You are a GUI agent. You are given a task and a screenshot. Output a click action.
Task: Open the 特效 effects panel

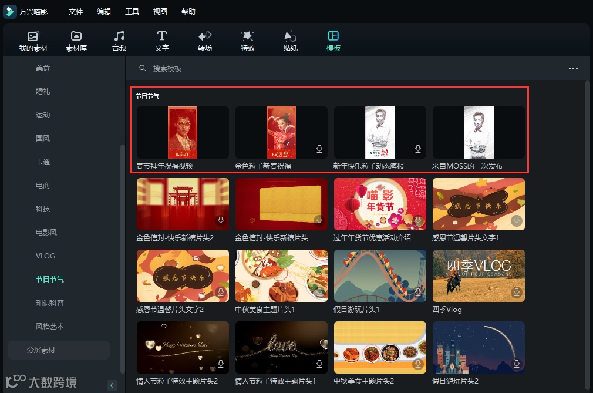click(247, 40)
